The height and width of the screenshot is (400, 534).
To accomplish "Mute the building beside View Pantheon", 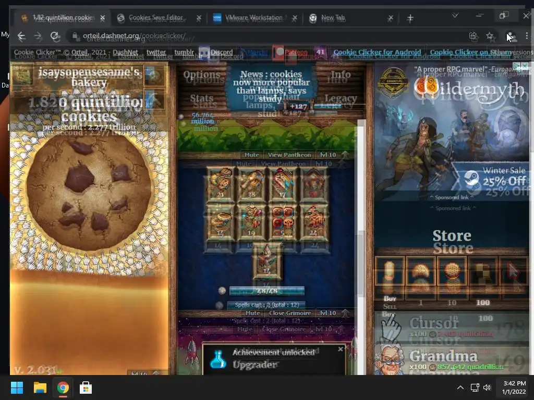I will tap(252, 155).
